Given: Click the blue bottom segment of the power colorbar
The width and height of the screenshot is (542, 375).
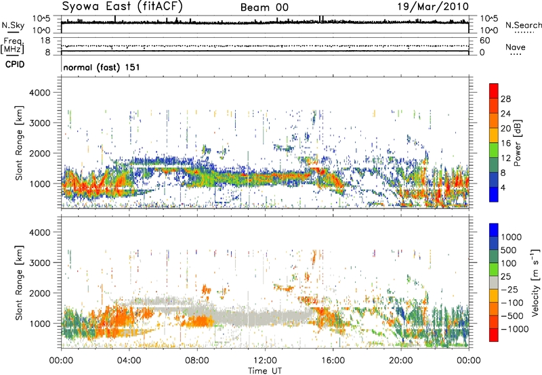Looking at the screenshot, I should (494, 194).
